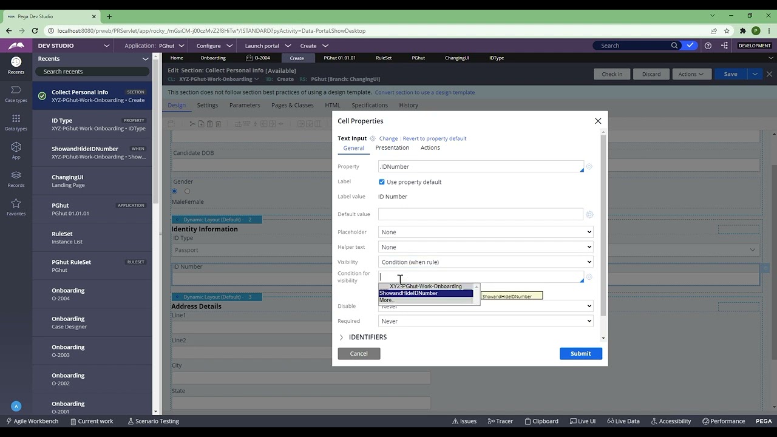Open the Tracer tool
This screenshot has width=777, height=437.
coord(500,421)
